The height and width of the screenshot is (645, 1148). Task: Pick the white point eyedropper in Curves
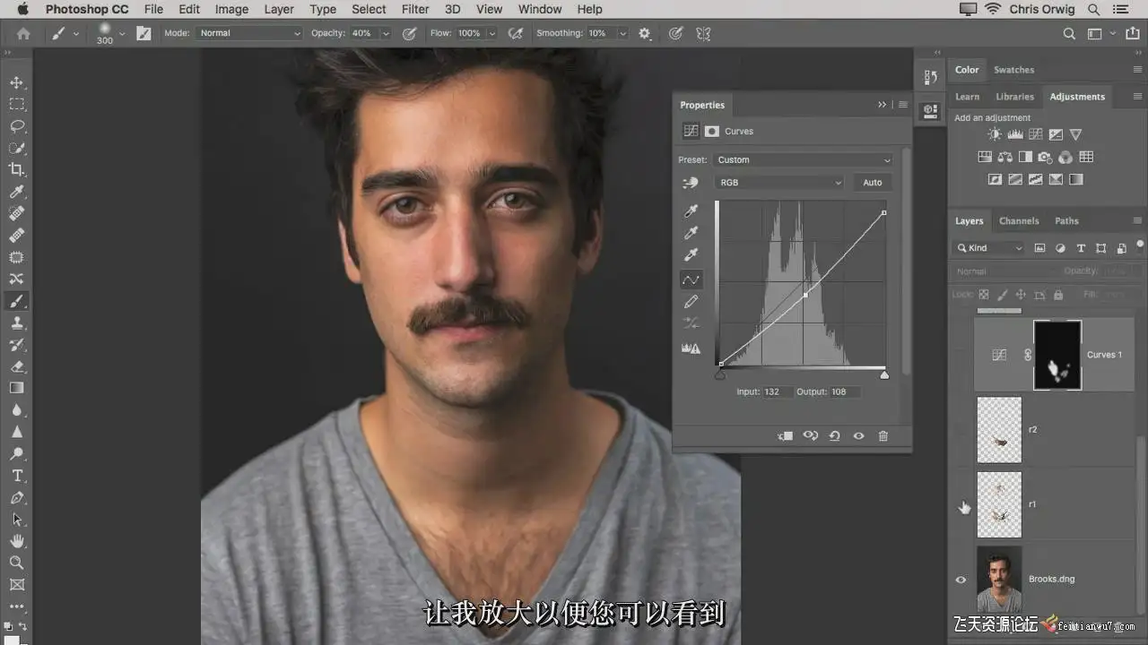click(x=691, y=255)
